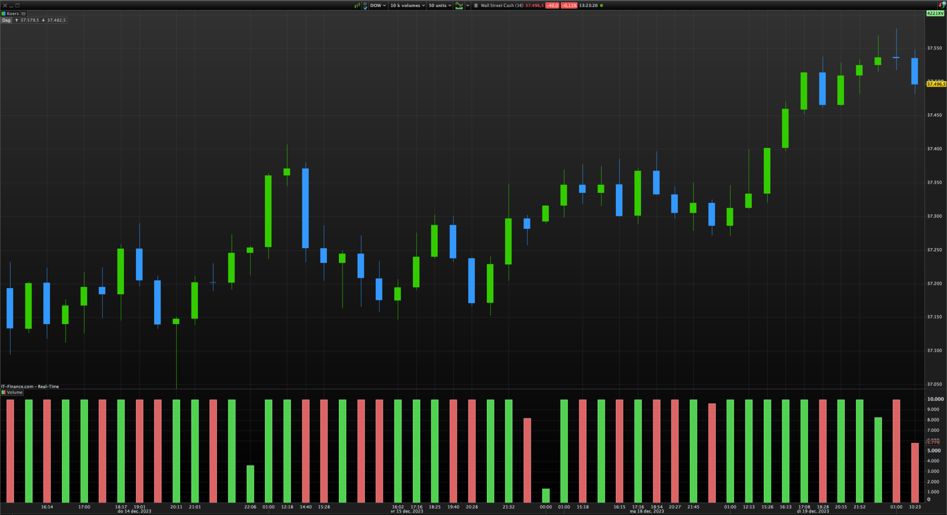Click the yellow 37.496,5 price marker

pos(936,84)
